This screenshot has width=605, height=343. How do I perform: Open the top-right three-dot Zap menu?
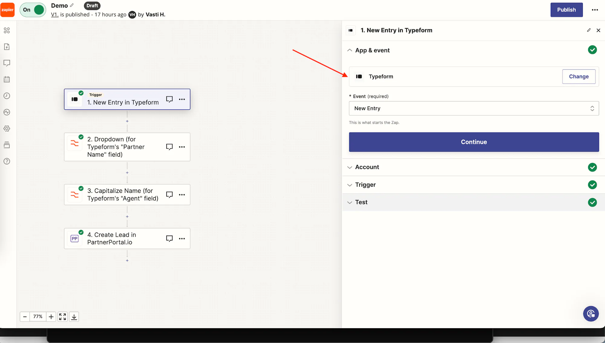tap(595, 10)
